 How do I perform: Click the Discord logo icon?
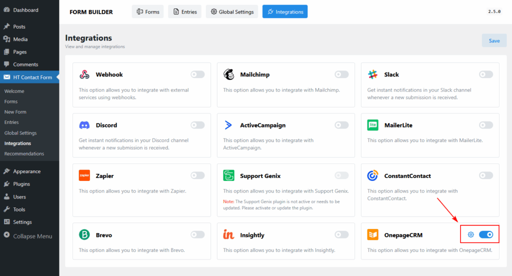(84, 125)
